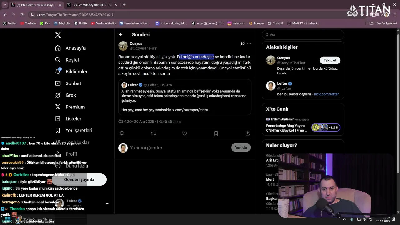Bookmark the post with bookmark icon
Viewport: 400px width, 225px height.
(216, 133)
